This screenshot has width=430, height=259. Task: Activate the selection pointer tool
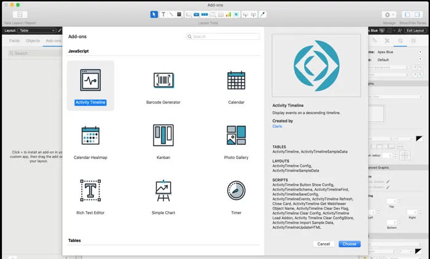154,15
